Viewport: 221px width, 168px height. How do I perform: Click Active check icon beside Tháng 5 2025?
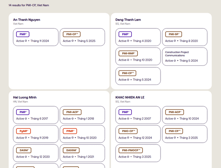point(73,41)
